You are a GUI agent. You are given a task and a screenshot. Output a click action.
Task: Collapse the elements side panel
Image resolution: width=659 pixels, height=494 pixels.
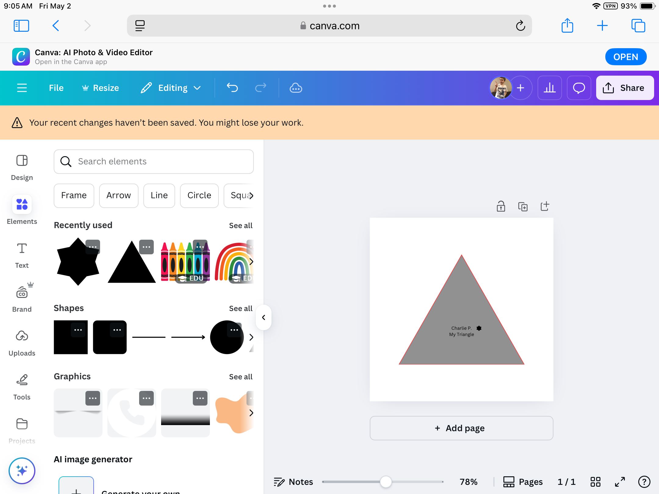(x=264, y=317)
